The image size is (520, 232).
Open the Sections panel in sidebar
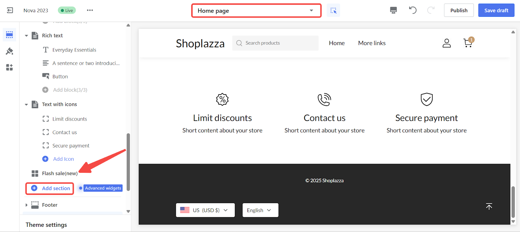click(9, 35)
